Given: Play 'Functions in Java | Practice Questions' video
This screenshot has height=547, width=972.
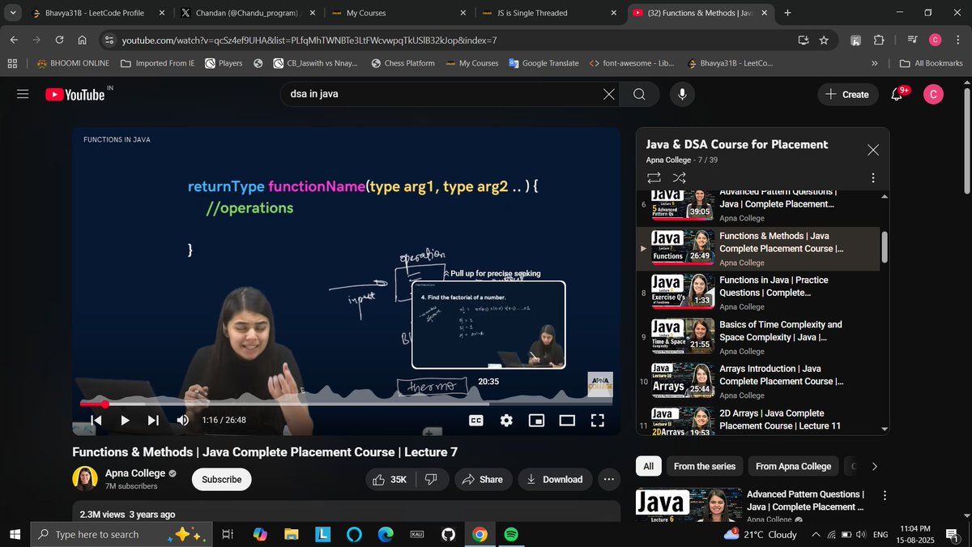Looking at the screenshot, I should pos(757,293).
